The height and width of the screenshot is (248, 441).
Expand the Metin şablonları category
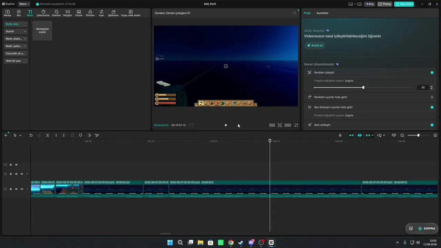click(16, 46)
